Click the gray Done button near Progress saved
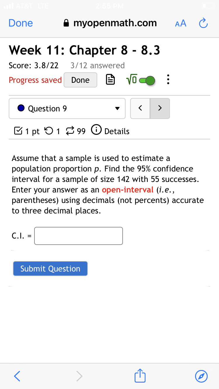This screenshot has height=389, width=219. (x=80, y=80)
